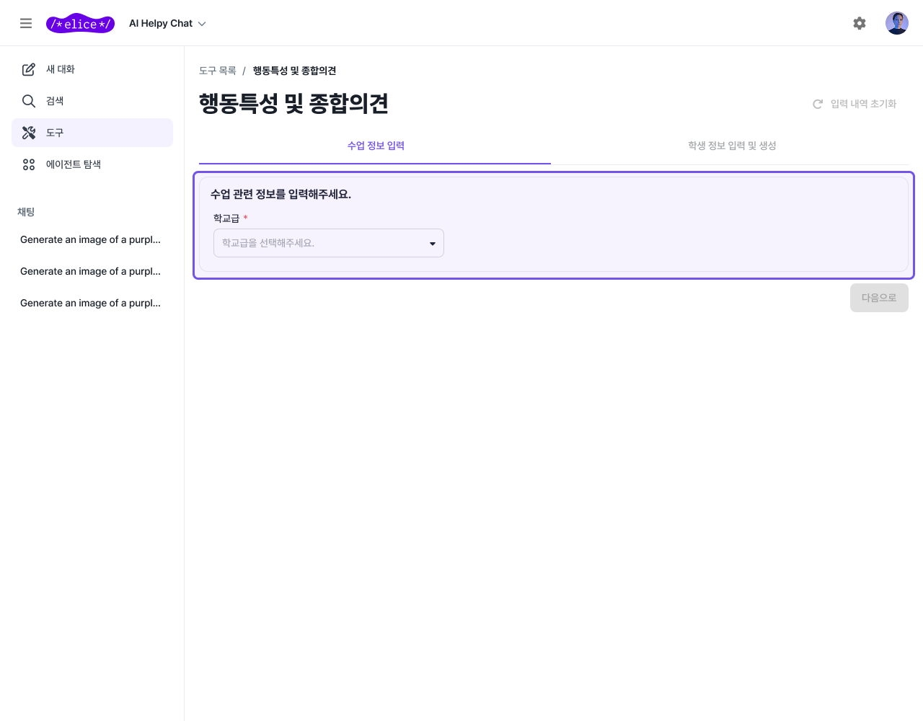Switch to 학생 정보 입력 및 생성 tab
The image size is (923, 721).
[731, 146]
